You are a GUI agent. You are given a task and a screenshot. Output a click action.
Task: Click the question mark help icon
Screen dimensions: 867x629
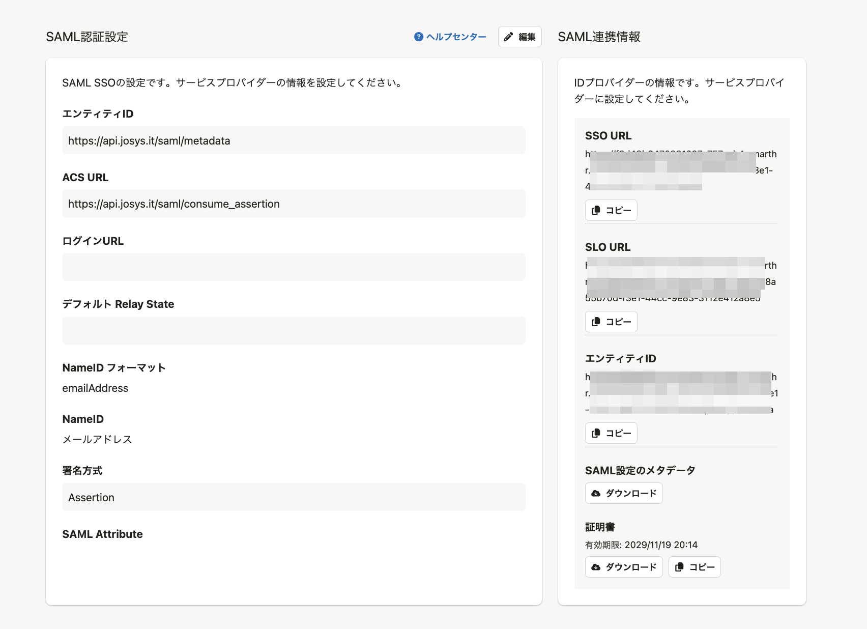click(x=419, y=37)
